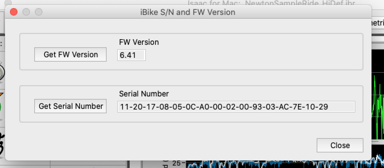Click the FW Version field showing 6.41
Viewport: 384px width, 168px height.
131,55
